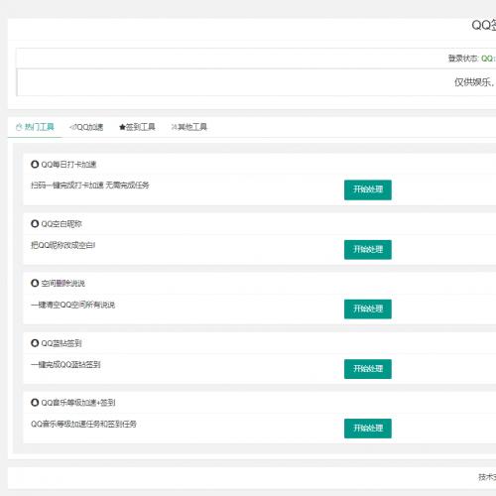Click the plane icon on QQ加速 tab

pos(72,127)
